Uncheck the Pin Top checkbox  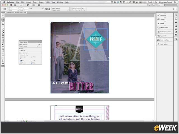[21, 61]
